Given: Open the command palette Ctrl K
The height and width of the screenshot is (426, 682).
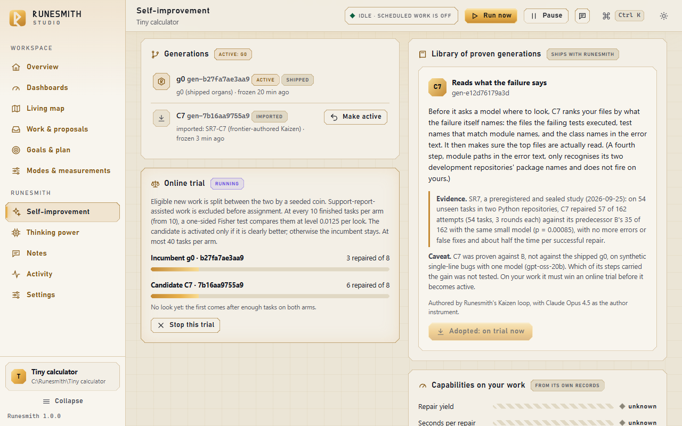Looking at the screenshot, I should 623,16.
